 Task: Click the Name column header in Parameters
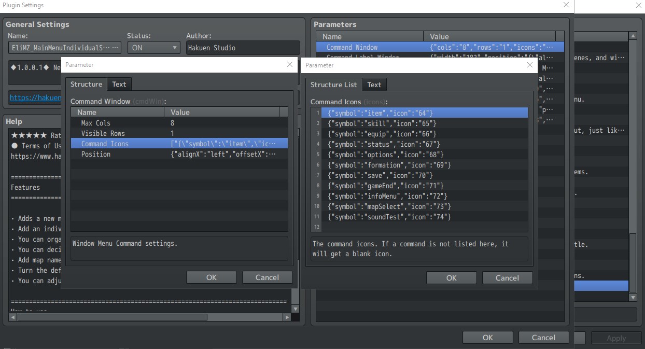370,37
